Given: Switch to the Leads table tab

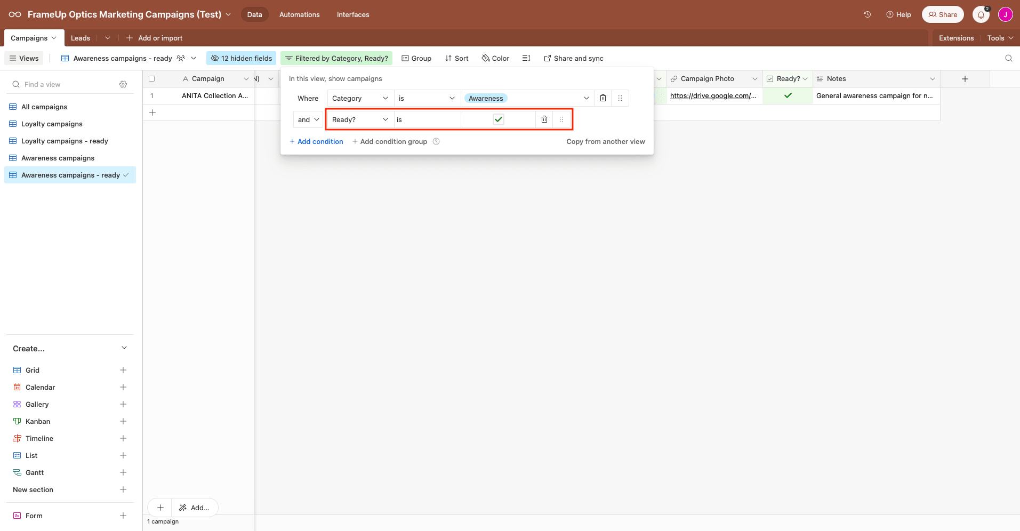Looking at the screenshot, I should point(80,38).
